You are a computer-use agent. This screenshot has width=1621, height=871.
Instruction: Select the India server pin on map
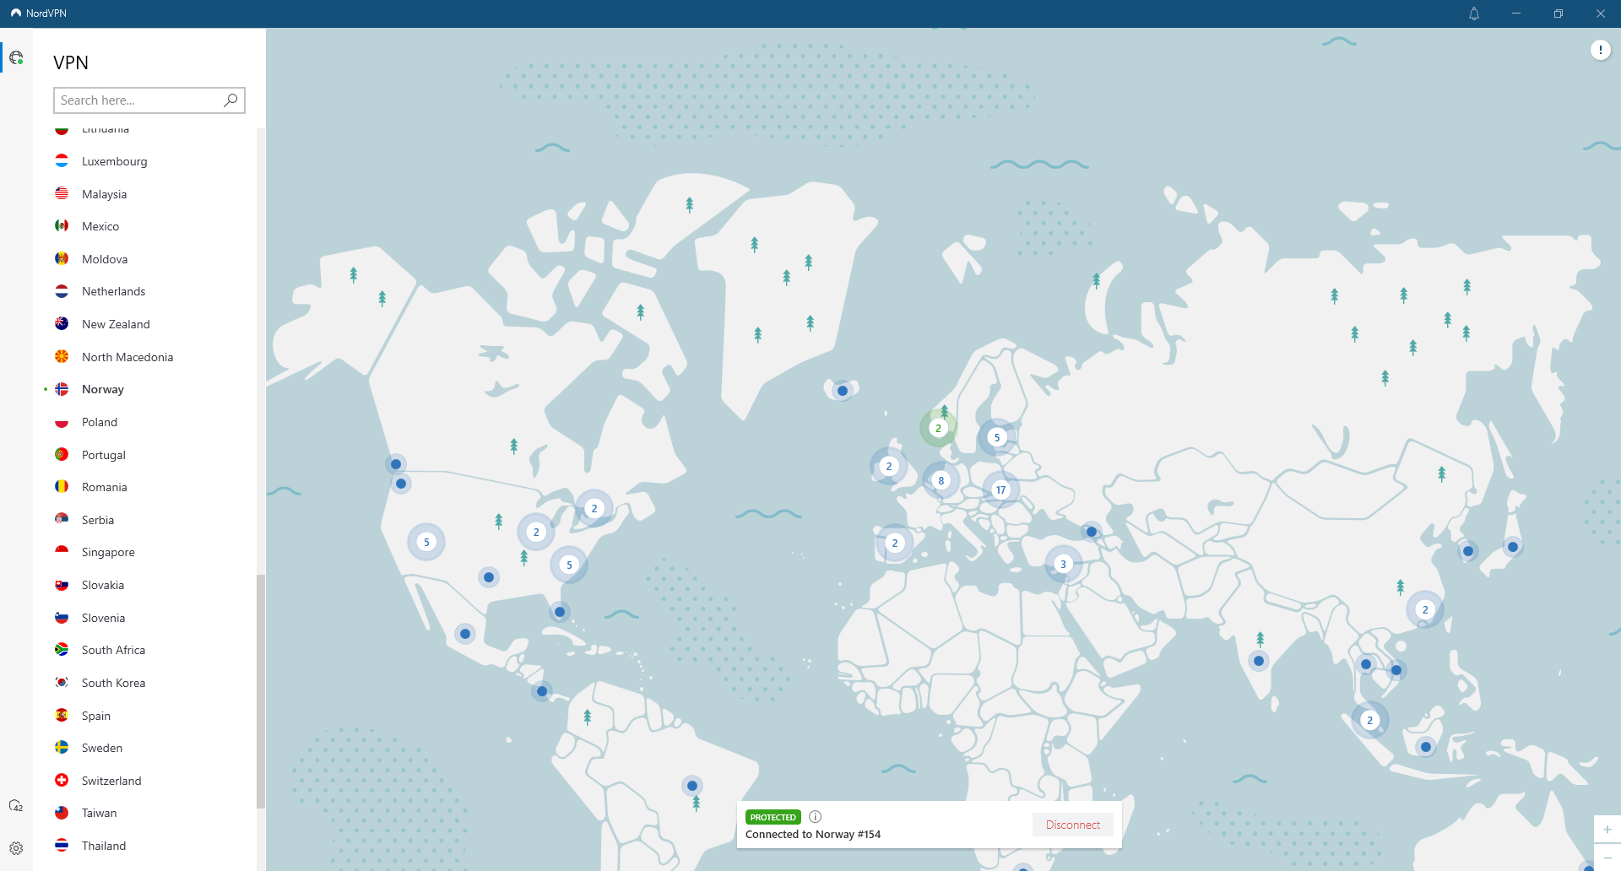(1259, 661)
